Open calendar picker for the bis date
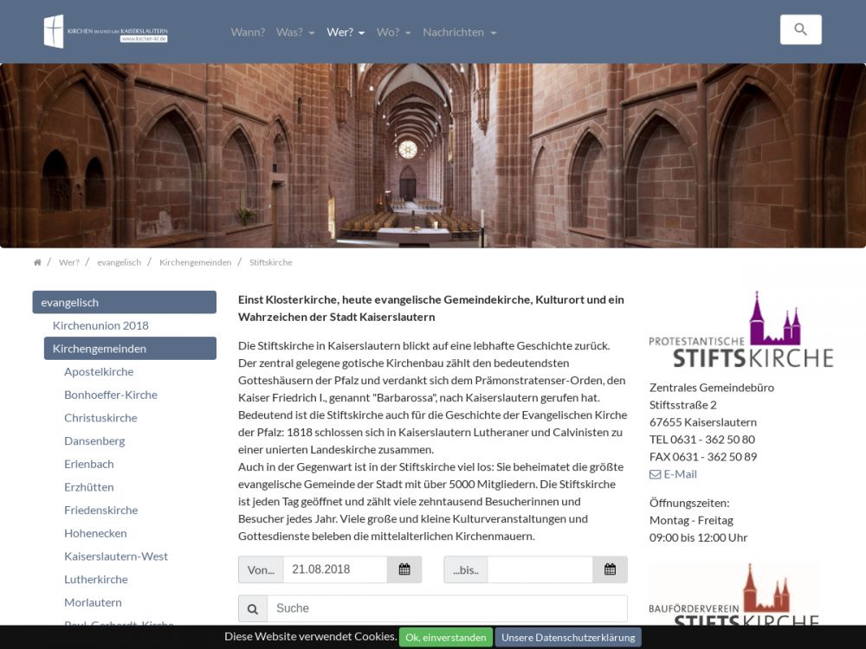The width and height of the screenshot is (866, 649). coord(610,569)
